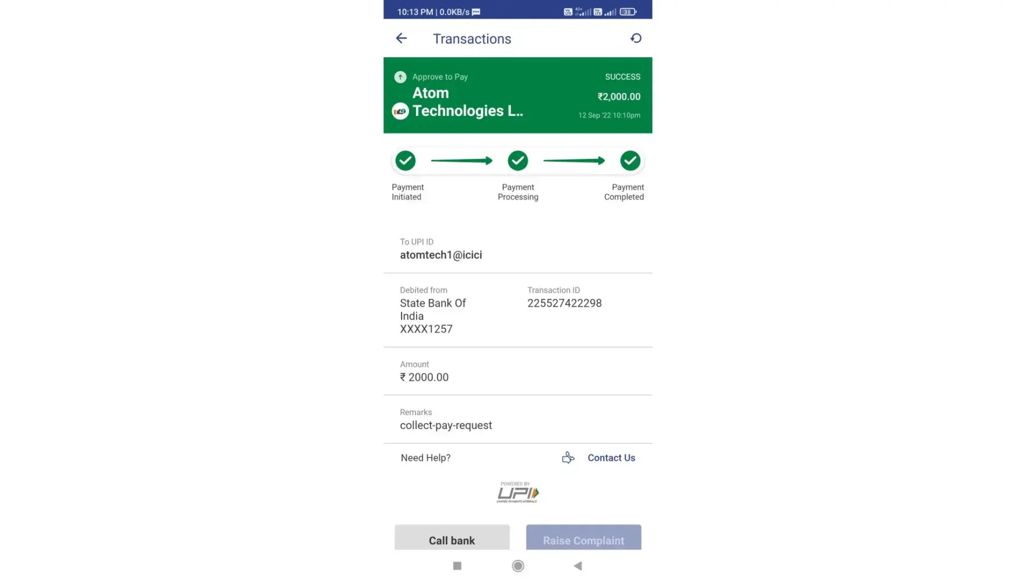Image resolution: width=1036 pixels, height=582 pixels.
Task: Tap the Android recent apps square button
Action: tap(457, 566)
